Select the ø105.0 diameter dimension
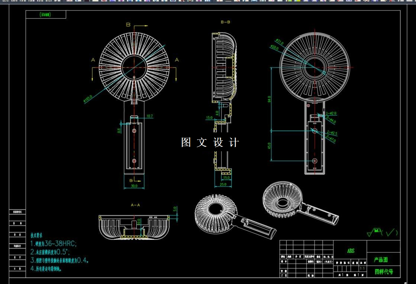 click(88, 99)
